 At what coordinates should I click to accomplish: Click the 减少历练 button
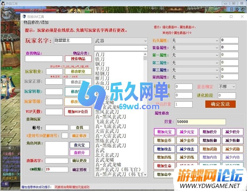[x=187, y=157]
